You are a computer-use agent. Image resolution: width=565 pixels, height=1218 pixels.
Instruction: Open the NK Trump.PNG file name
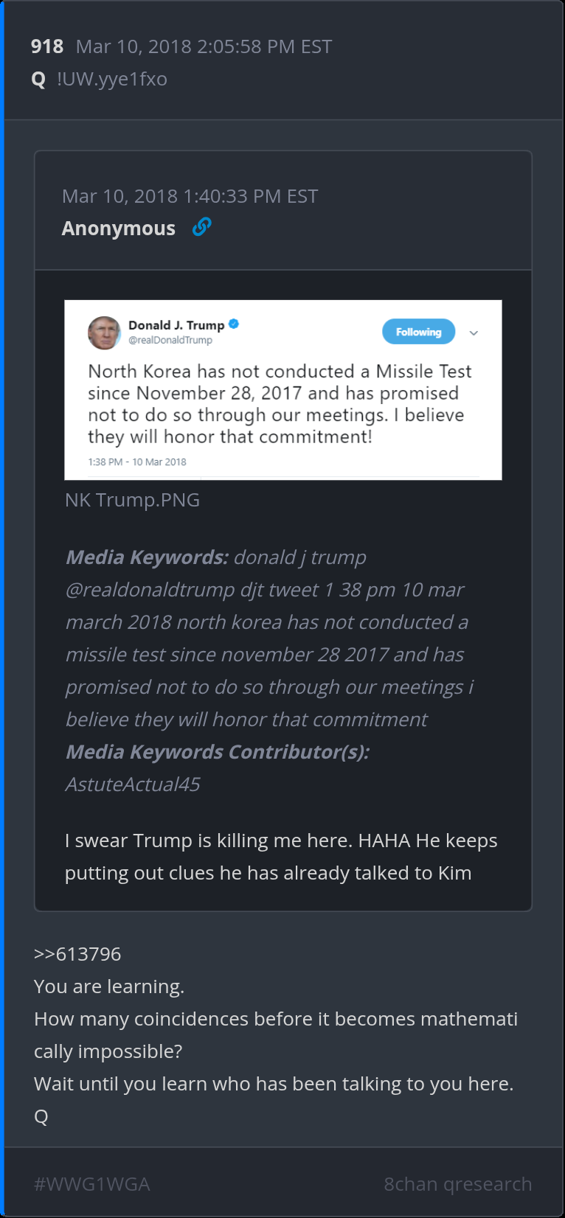[132, 500]
